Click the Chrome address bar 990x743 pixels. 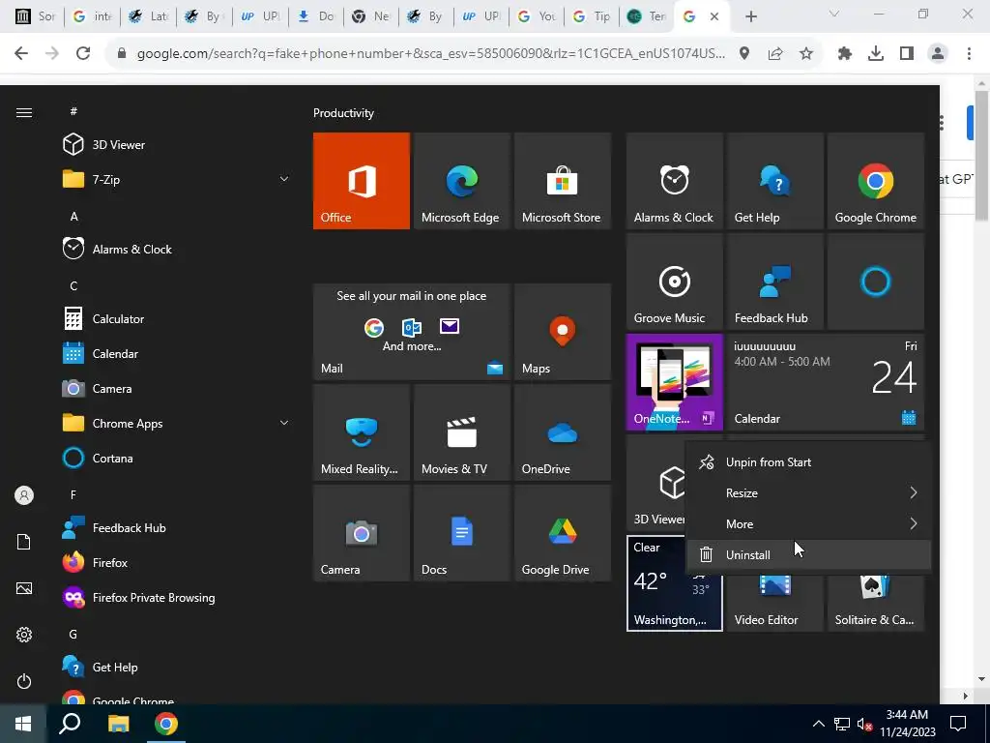pyautogui.click(x=429, y=54)
